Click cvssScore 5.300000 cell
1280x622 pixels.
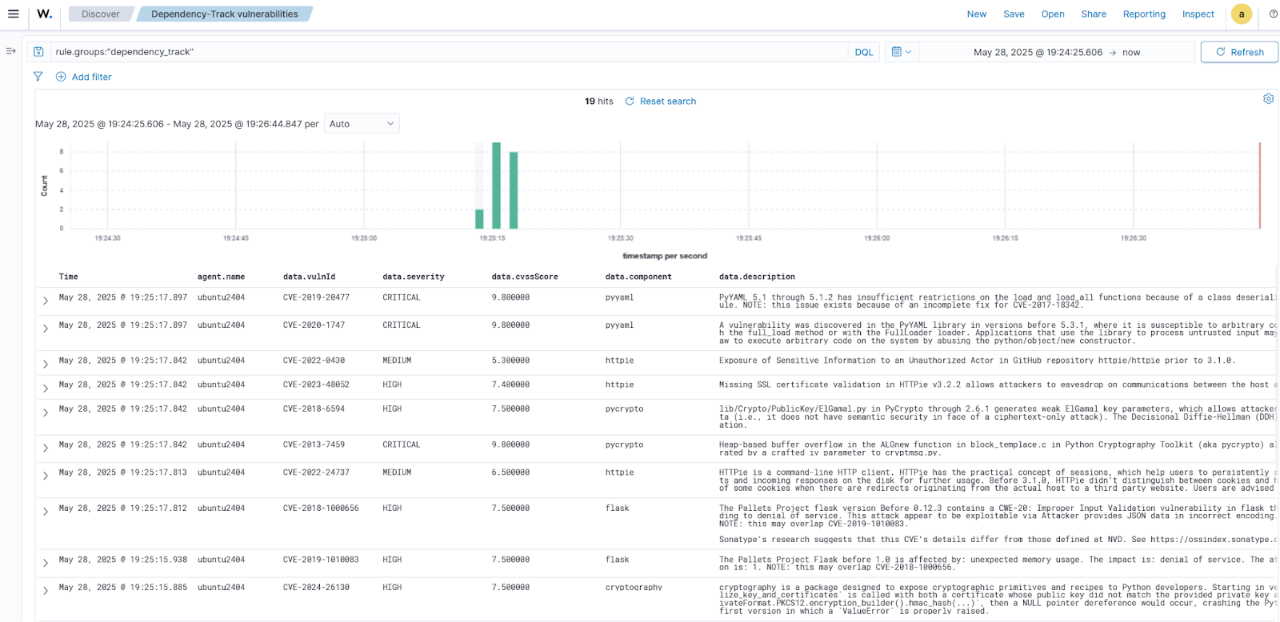tap(510, 361)
